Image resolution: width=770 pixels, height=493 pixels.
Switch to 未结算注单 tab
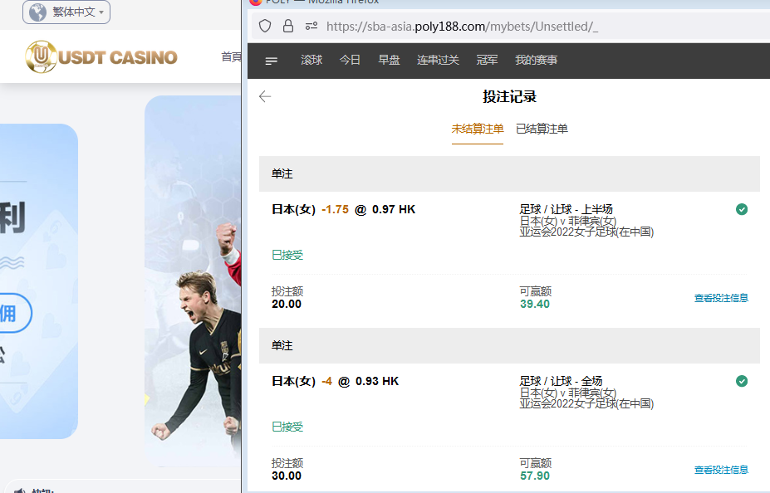click(x=478, y=129)
